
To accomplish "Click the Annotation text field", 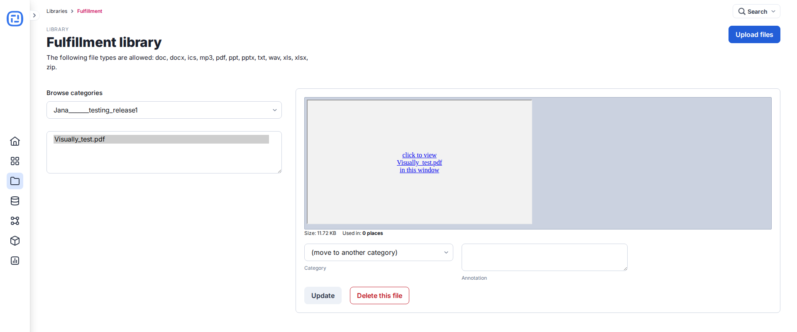I will tap(545, 257).
